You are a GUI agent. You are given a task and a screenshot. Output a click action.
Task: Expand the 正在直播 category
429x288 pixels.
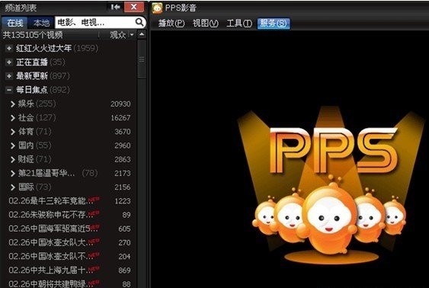[x=9, y=62]
